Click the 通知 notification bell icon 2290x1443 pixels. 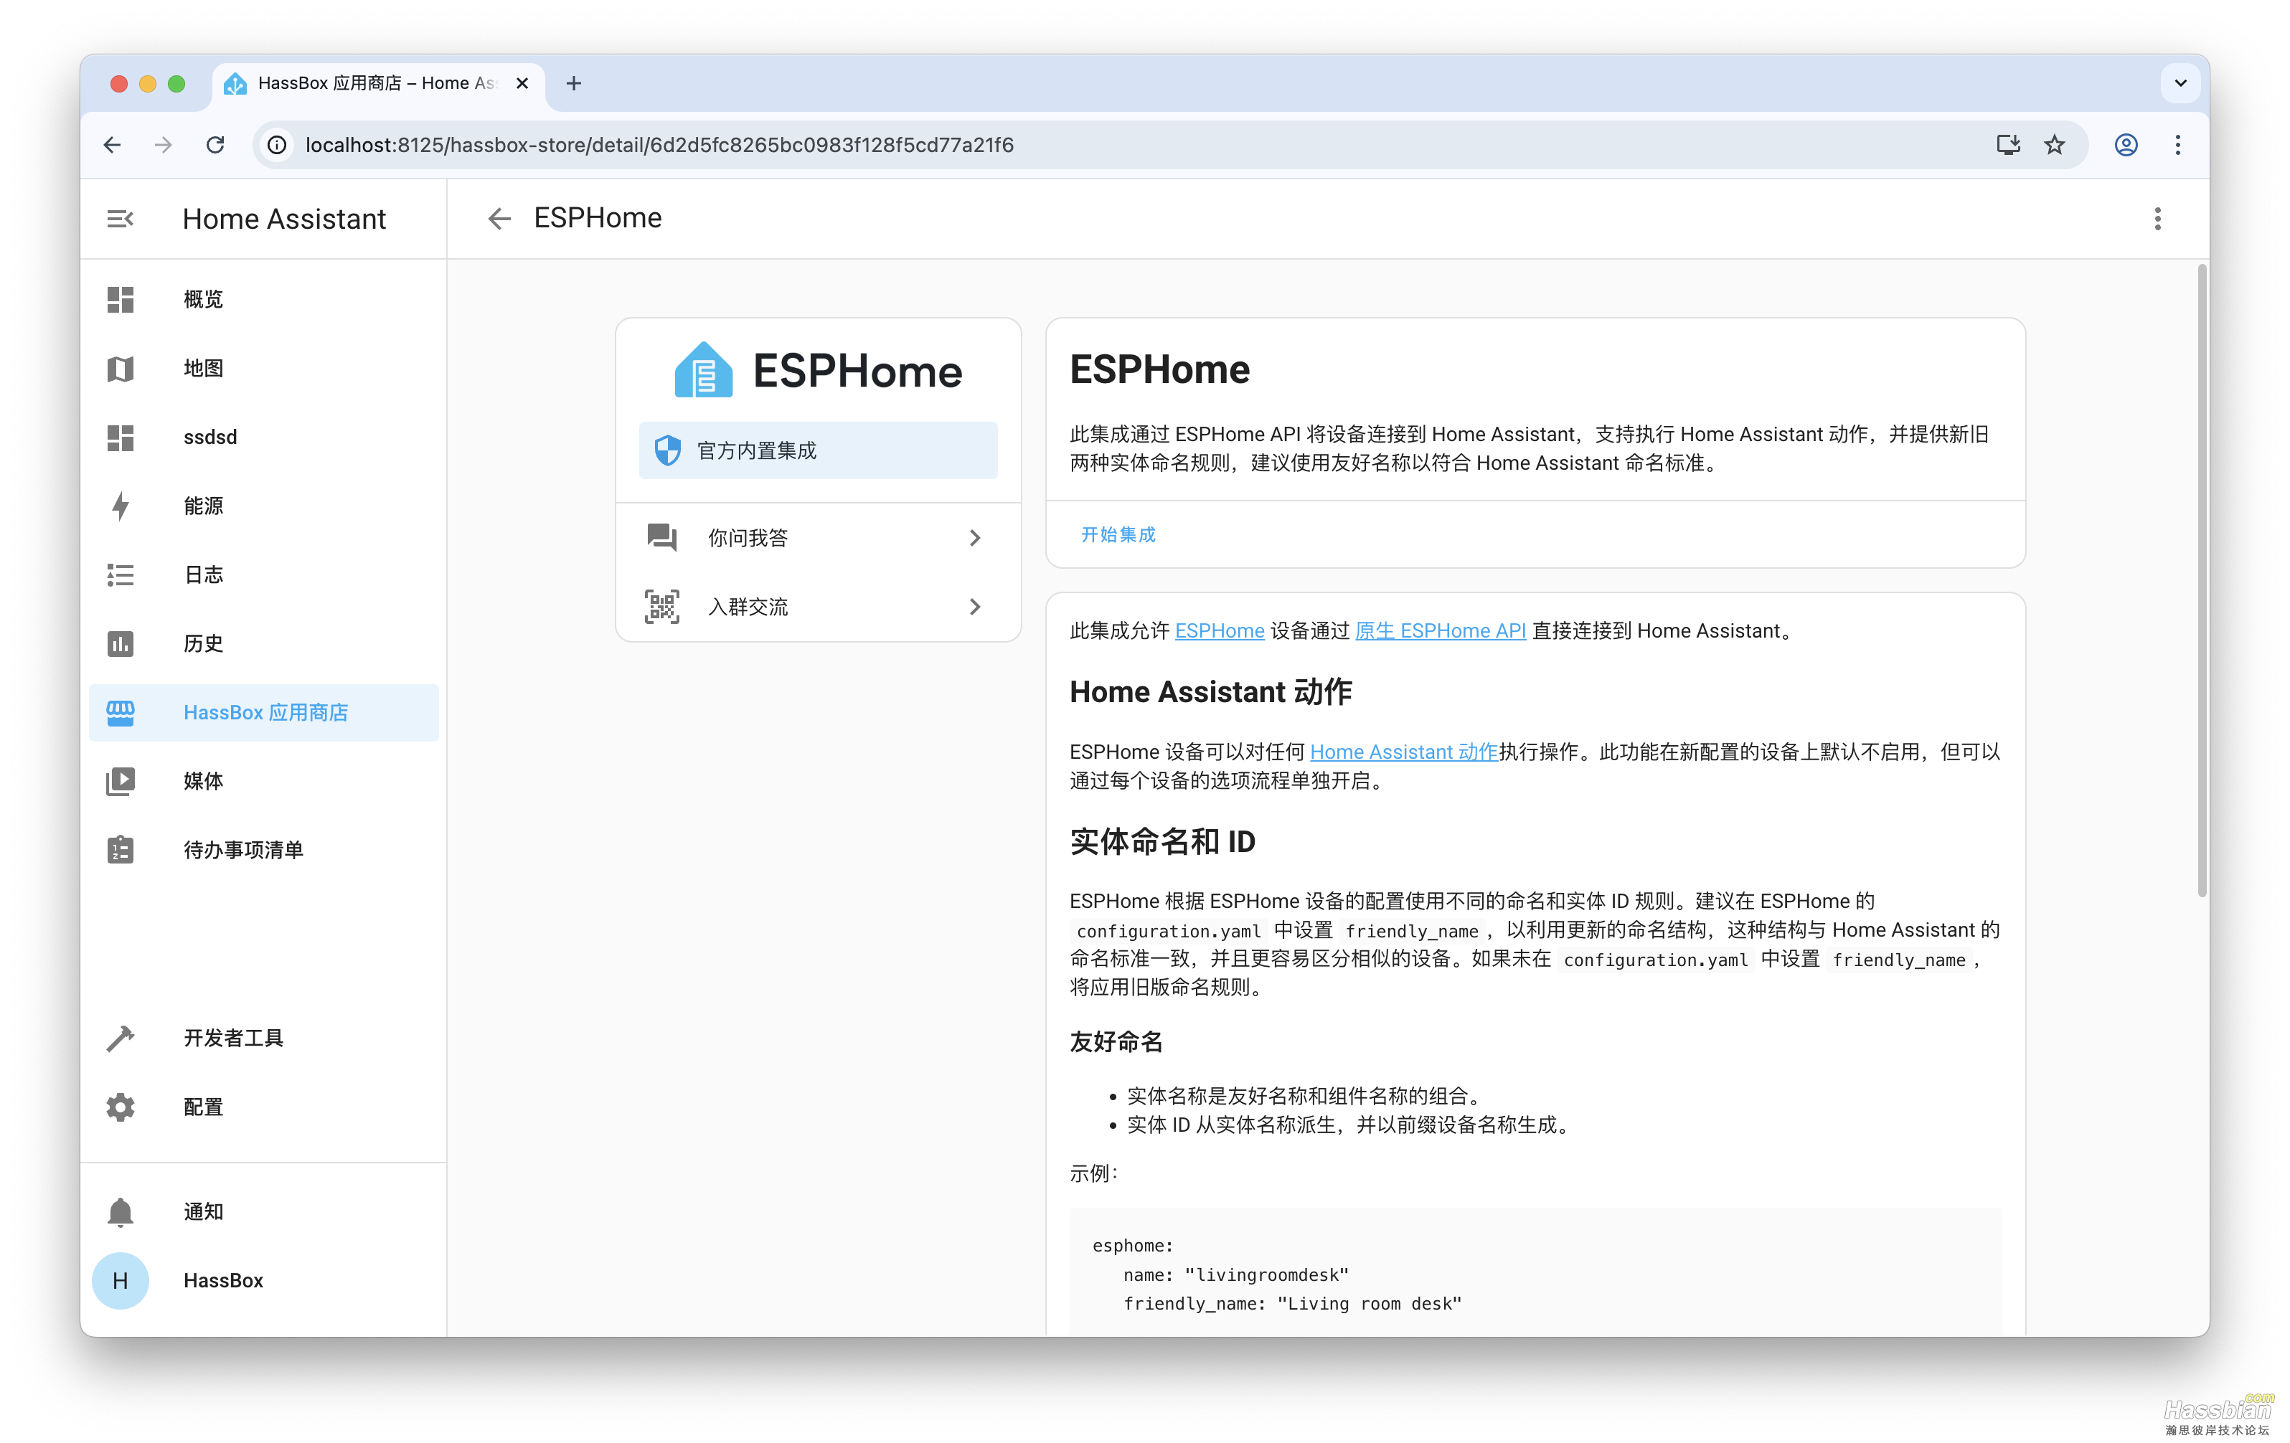point(120,1212)
